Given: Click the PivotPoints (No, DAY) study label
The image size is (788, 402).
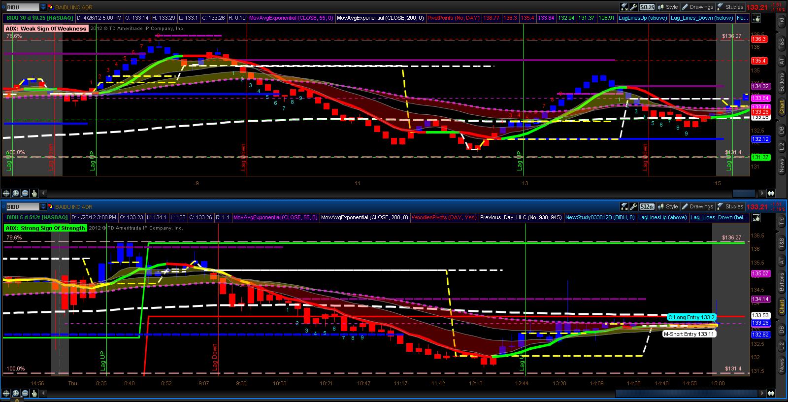Looking at the screenshot, I should [x=453, y=18].
